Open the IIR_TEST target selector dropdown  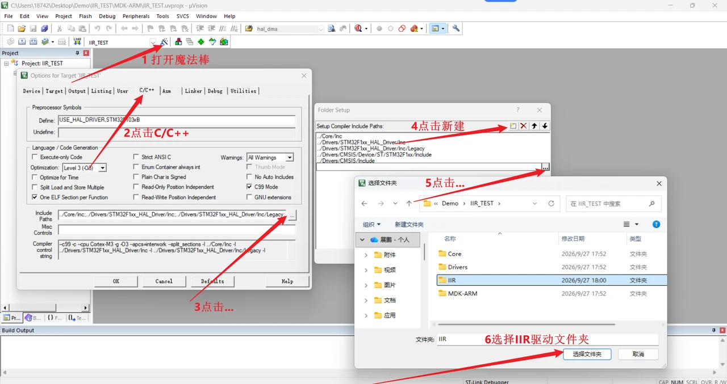153,43
